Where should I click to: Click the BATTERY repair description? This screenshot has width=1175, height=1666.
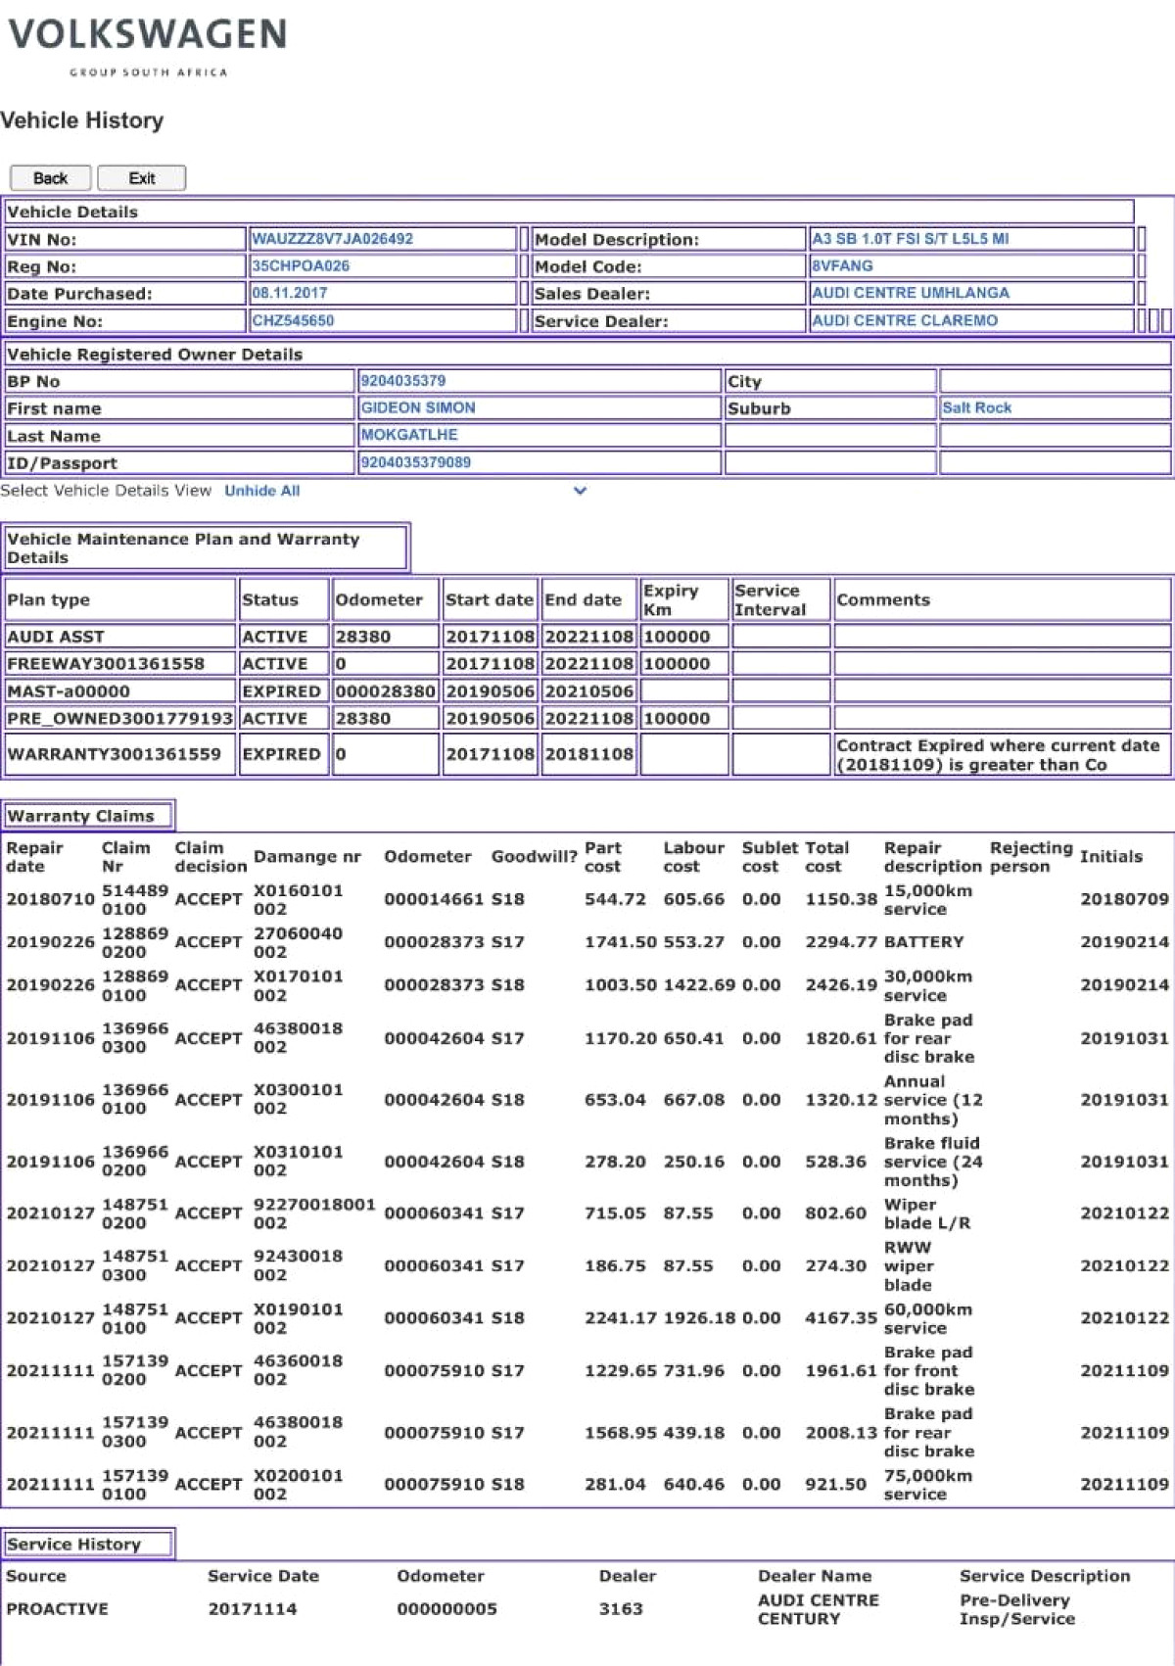(x=923, y=942)
